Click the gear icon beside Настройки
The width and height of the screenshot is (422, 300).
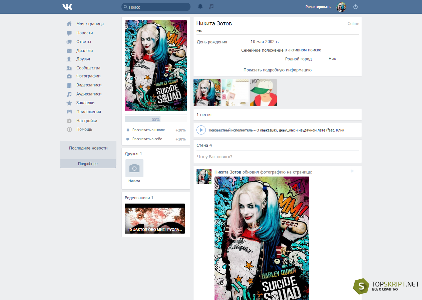69,121
